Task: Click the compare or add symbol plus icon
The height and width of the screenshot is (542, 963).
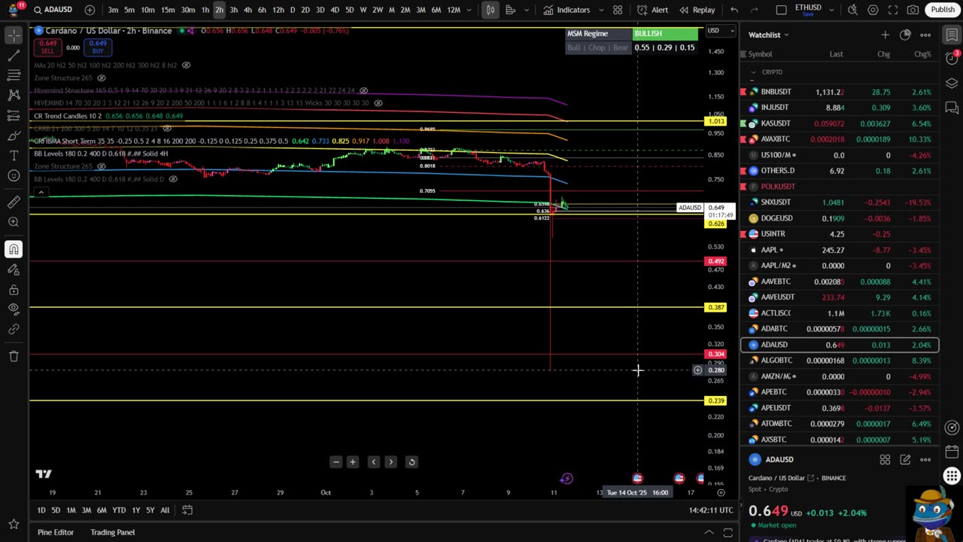Action: click(90, 10)
